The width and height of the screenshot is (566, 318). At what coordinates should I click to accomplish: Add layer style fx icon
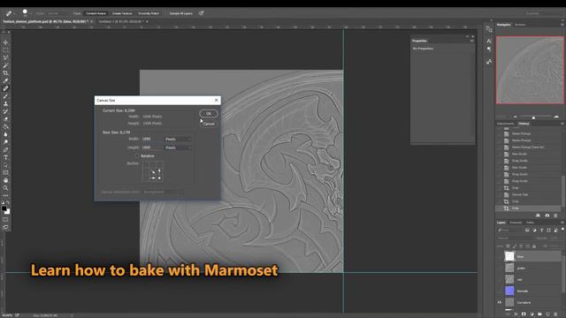(x=516, y=314)
